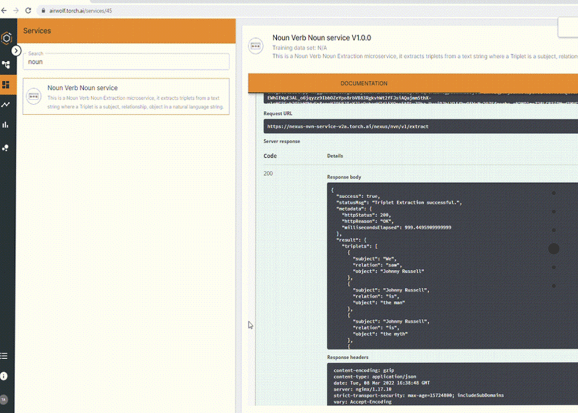Click the millisecondsElapsed value line
Viewport: 578px width, 413px height.
coord(397,228)
